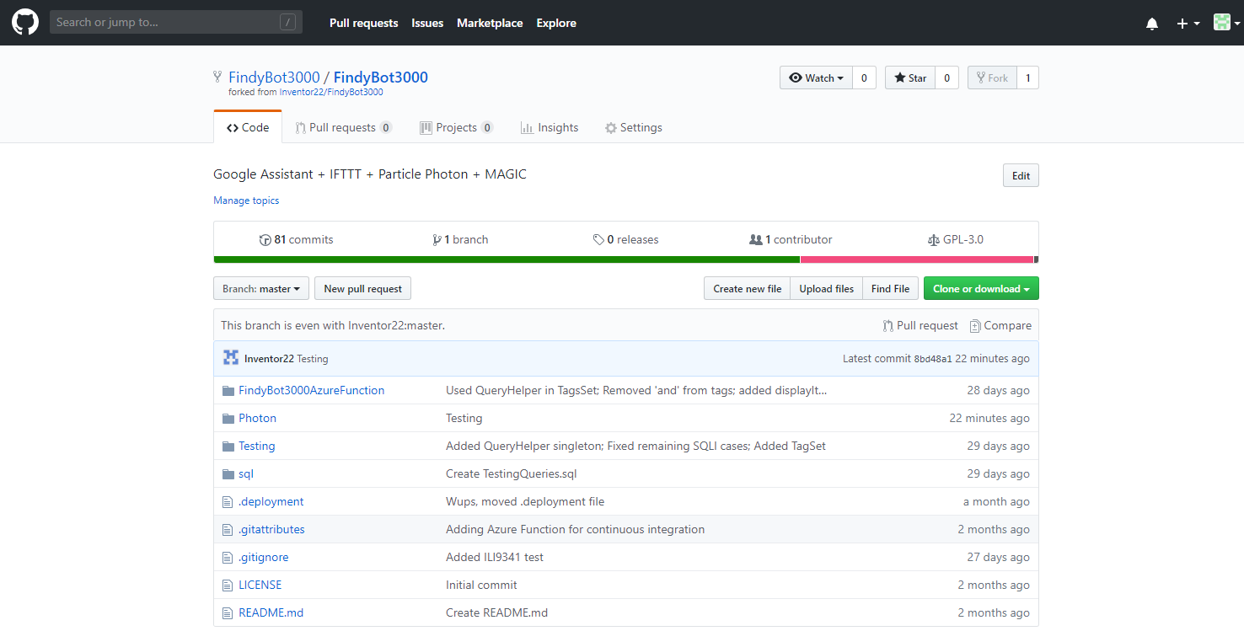
Task: Open the 0 releases link
Action: tap(625, 239)
